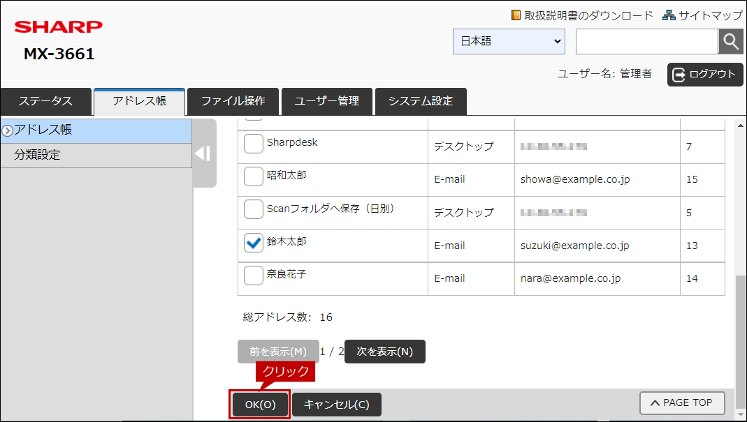Screen dimensions: 747x422
Task: Check the 昭和太郎 checkbox
Action: point(254,176)
